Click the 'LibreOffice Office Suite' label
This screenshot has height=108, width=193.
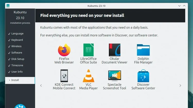tap(89, 61)
